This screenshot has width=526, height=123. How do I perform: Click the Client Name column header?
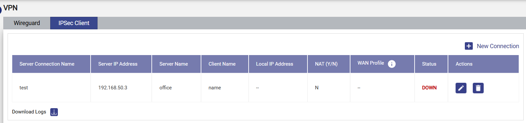point(225,64)
